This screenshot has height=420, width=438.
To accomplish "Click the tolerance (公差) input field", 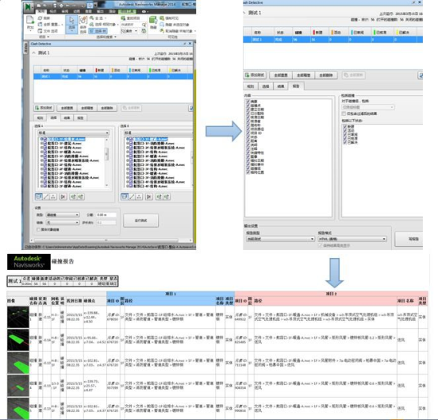I will point(106,215).
